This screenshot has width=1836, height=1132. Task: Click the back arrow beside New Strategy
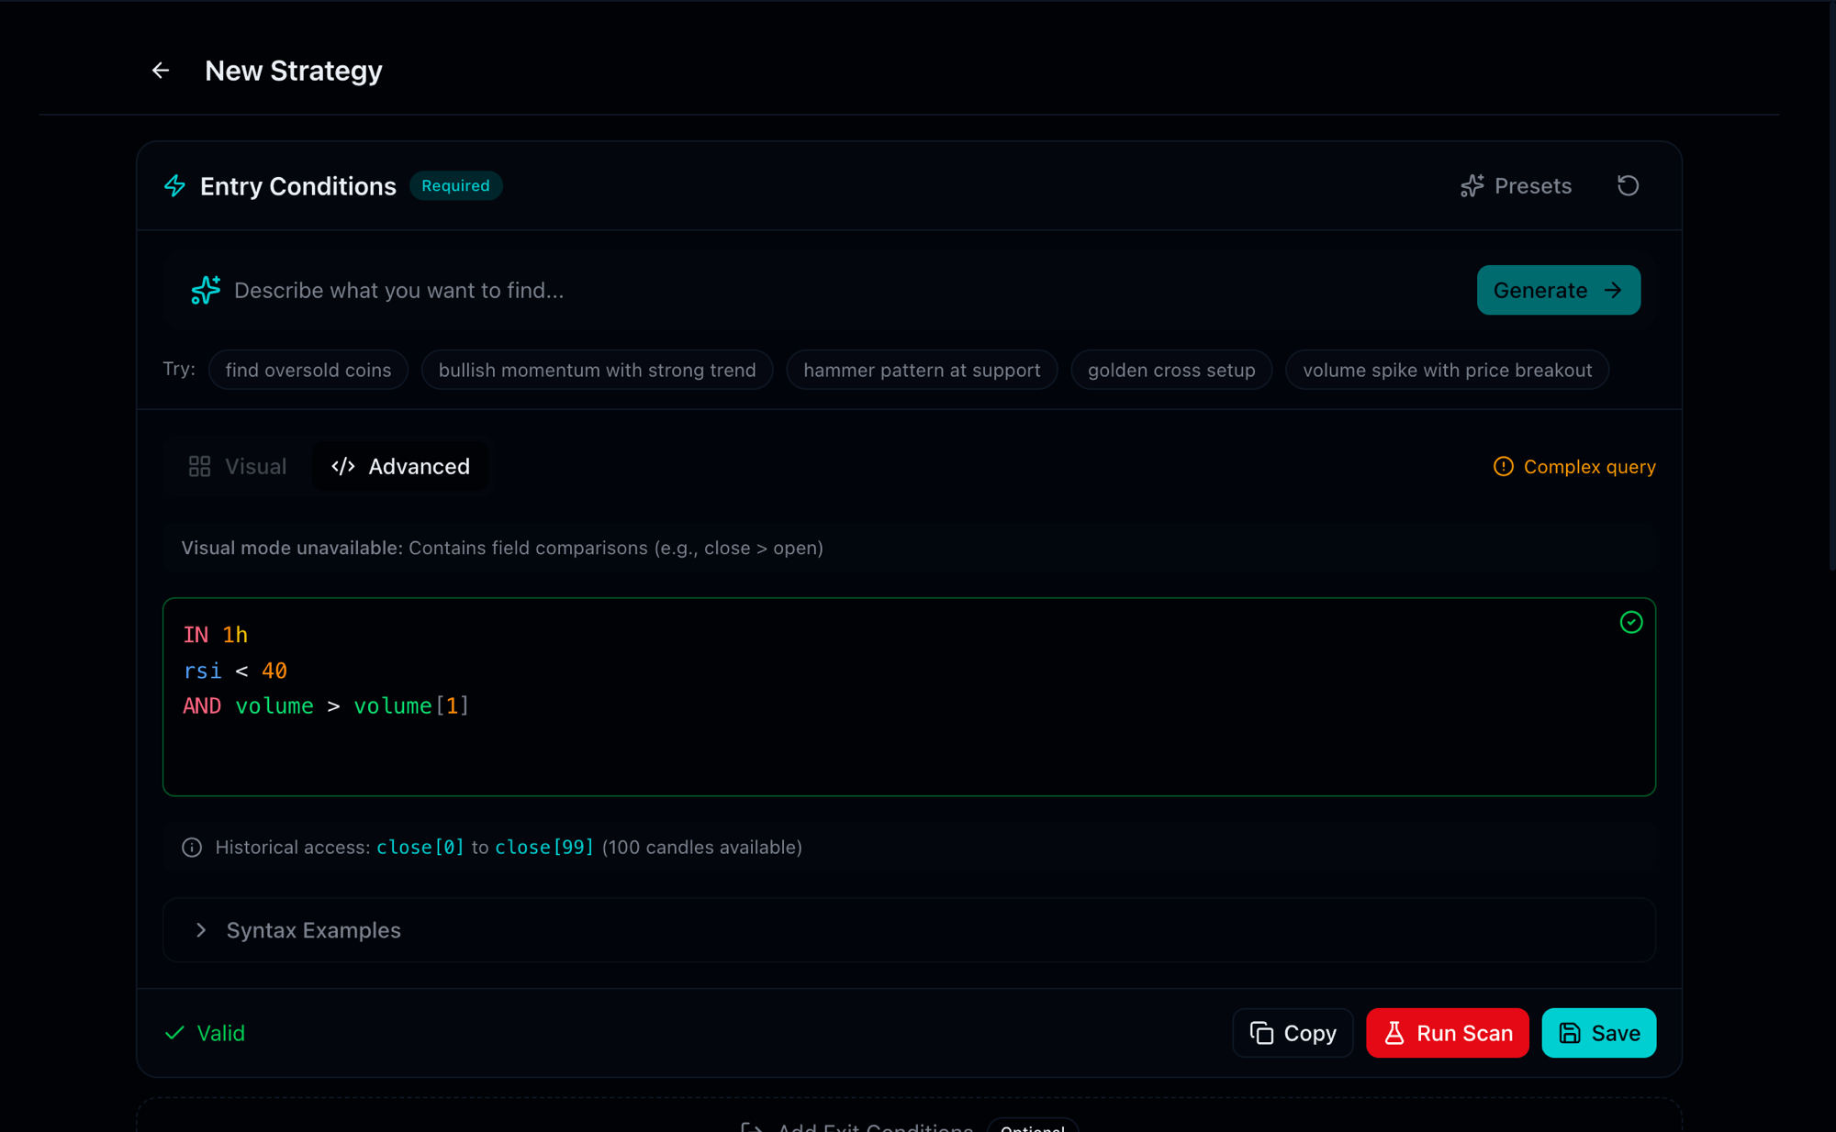pos(161,71)
